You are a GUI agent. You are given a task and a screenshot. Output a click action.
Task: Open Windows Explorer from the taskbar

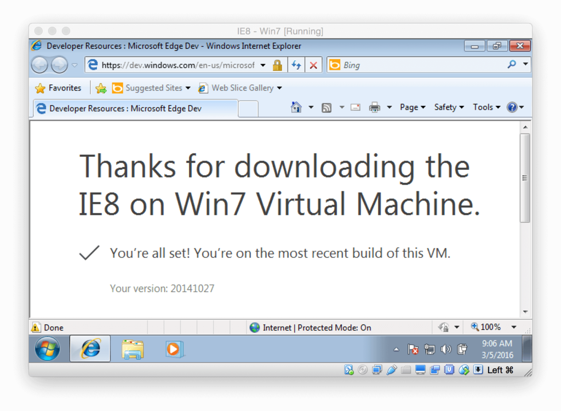[x=133, y=349]
